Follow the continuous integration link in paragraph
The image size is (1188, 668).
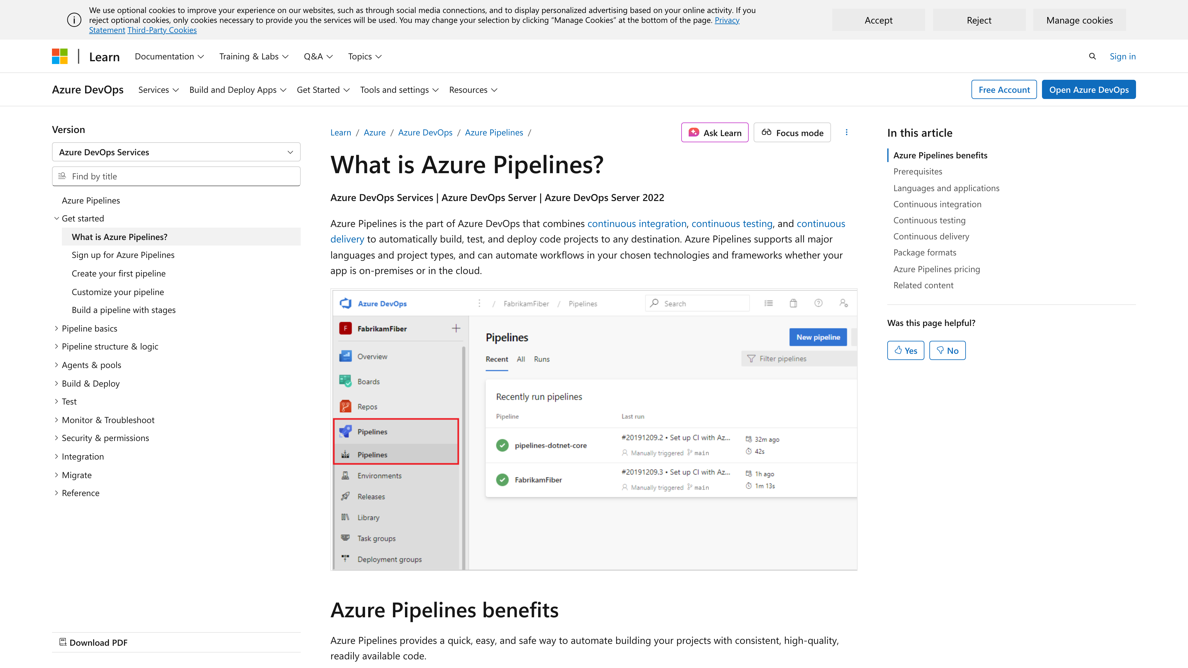[x=636, y=224]
